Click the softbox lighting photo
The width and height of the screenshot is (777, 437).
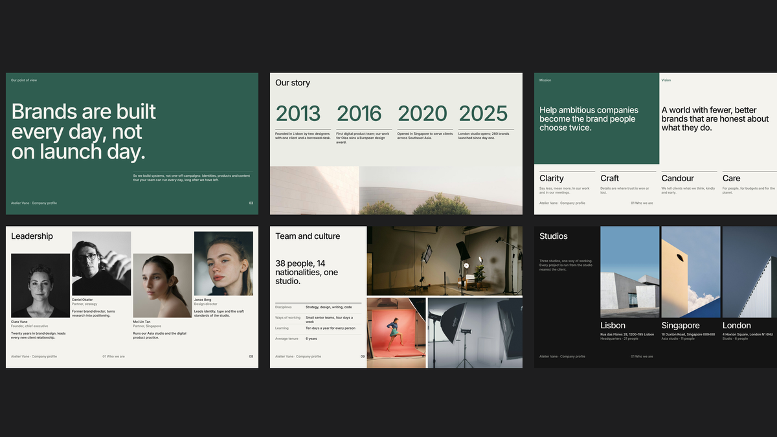pyautogui.click(x=475, y=333)
